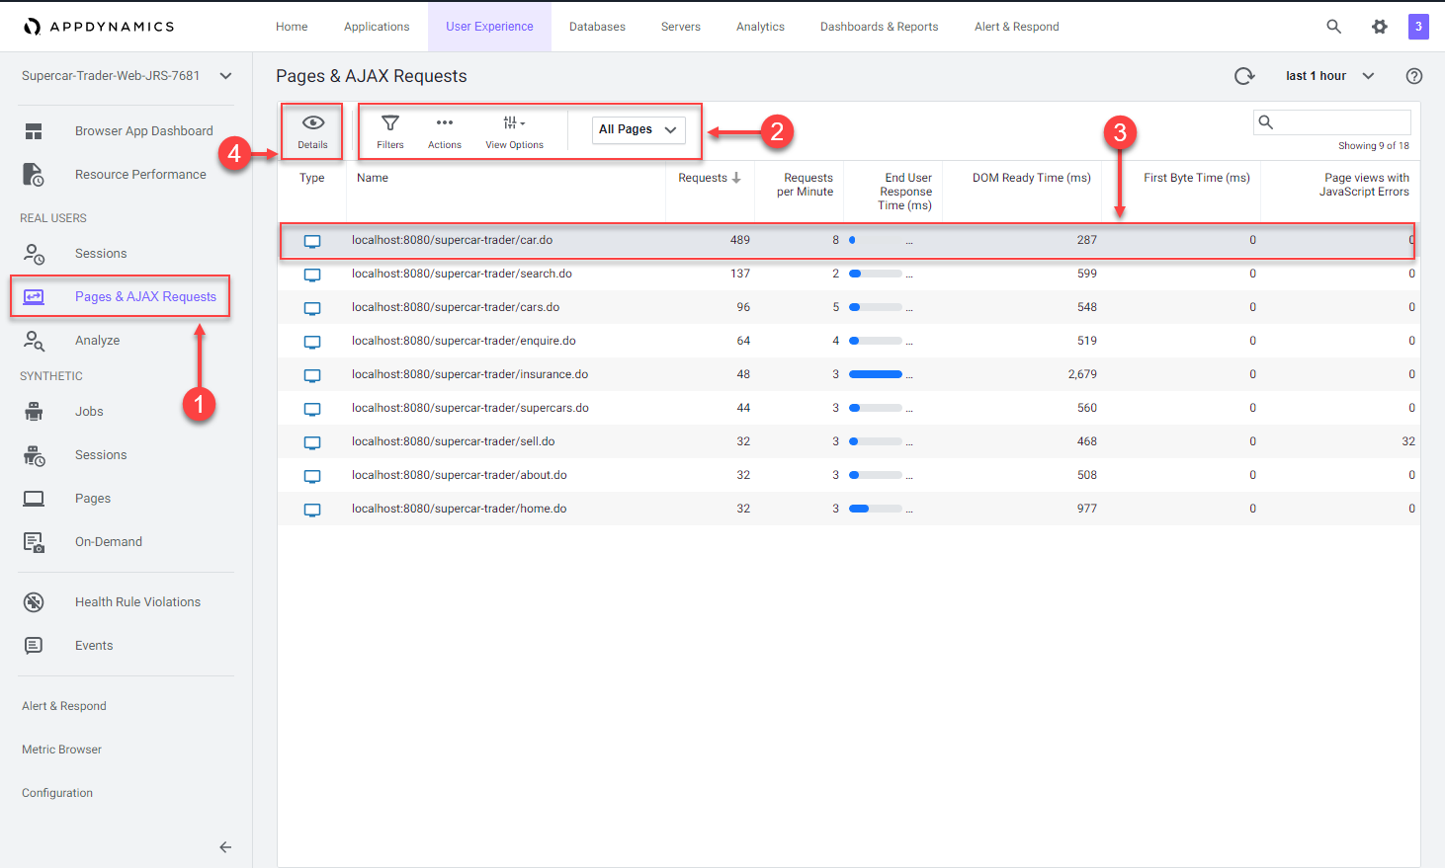Click the 32 JavaScript errors value for sell.do

1408,441
